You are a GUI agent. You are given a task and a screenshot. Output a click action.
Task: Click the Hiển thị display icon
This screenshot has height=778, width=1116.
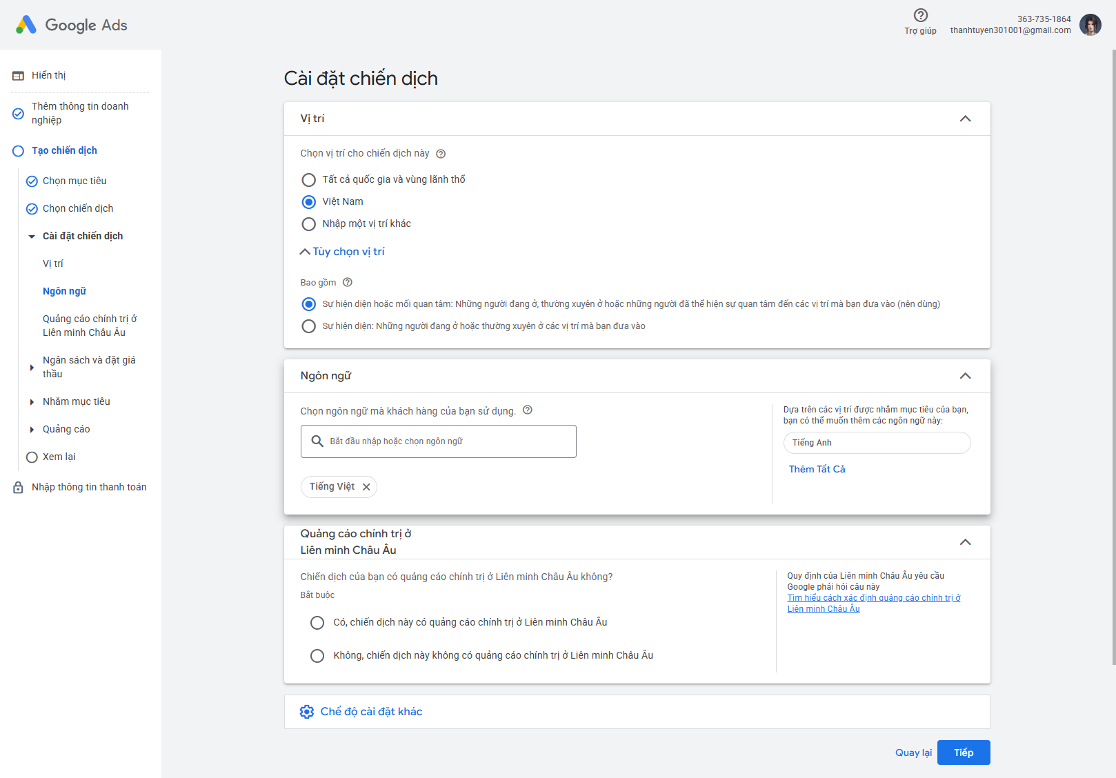point(19,76)
